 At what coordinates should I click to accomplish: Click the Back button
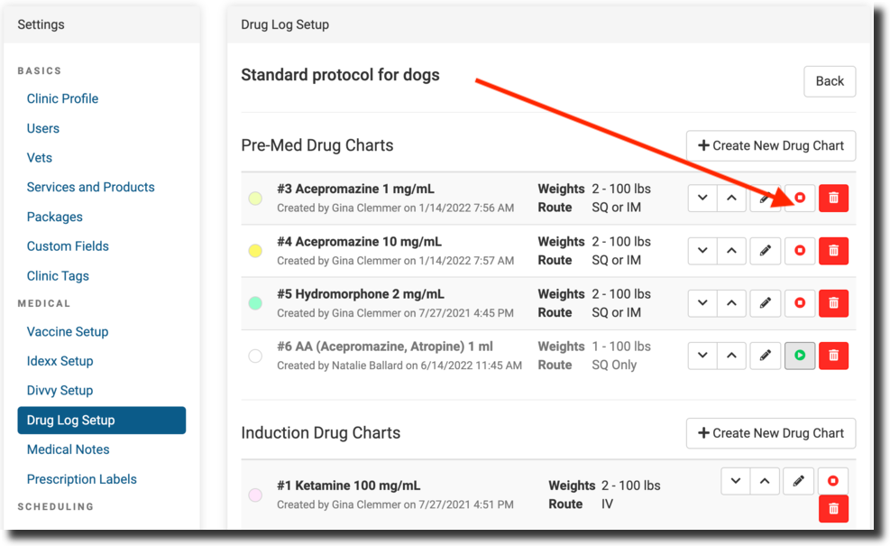(x=830, y=81)
